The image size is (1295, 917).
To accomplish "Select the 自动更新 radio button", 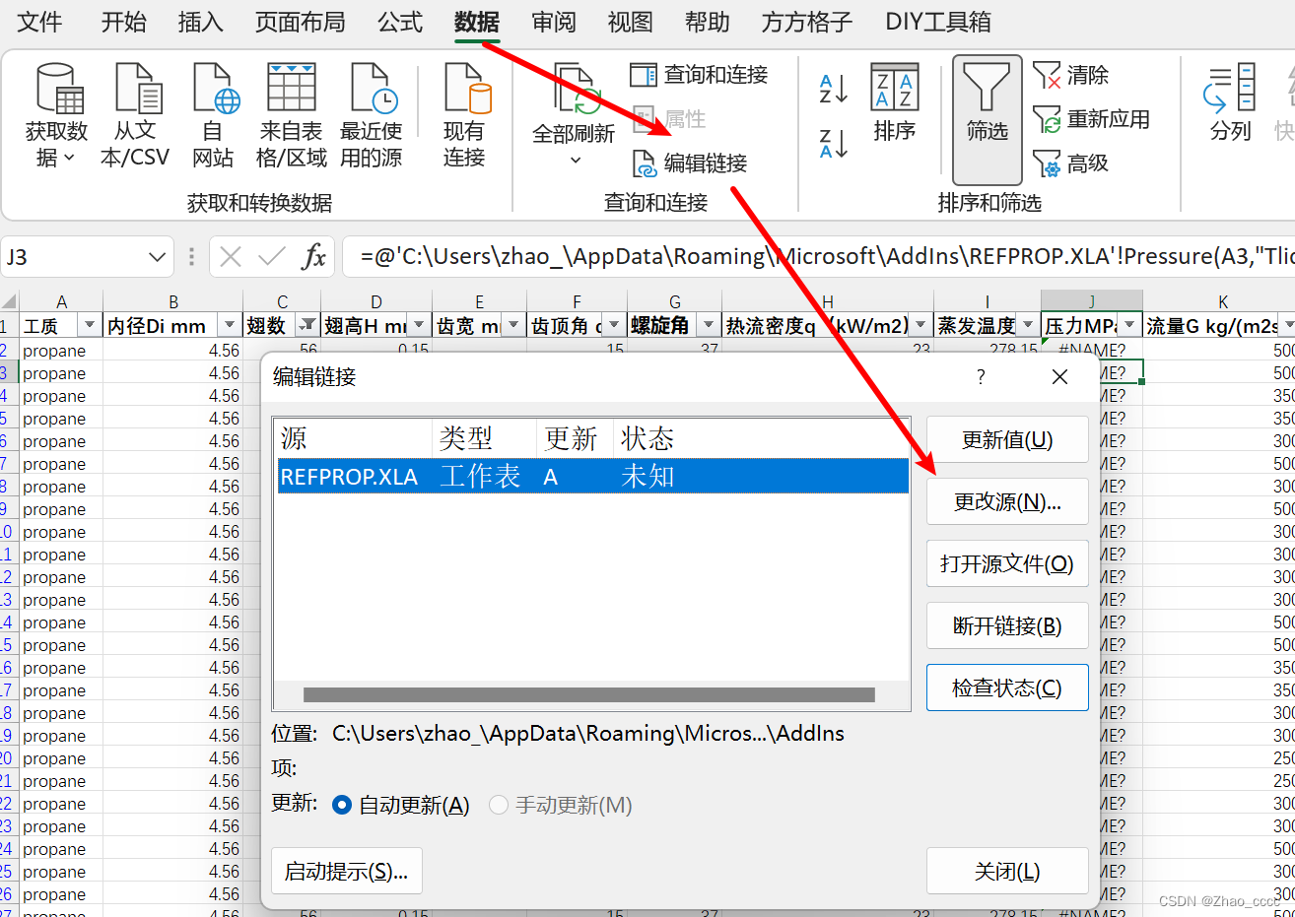I will pyautogui.click(x=341, y=805).
